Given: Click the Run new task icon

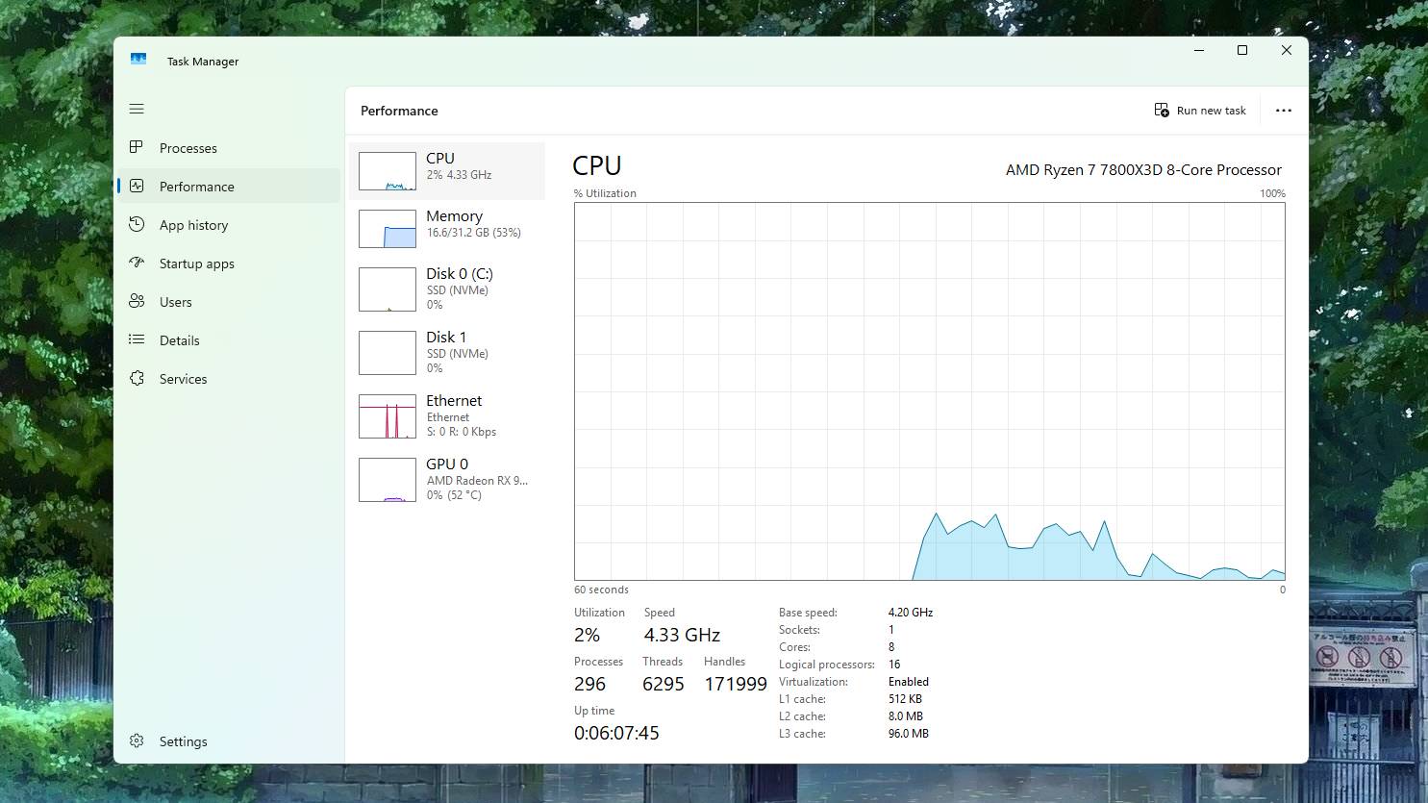Looking at the screenshot, I should (1161, 110).
